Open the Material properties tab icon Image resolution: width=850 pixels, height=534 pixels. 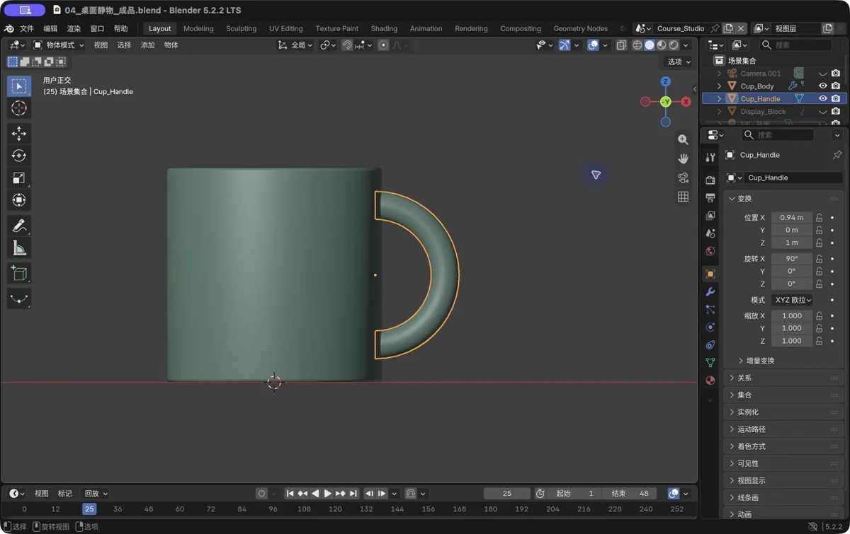[710, 381]
